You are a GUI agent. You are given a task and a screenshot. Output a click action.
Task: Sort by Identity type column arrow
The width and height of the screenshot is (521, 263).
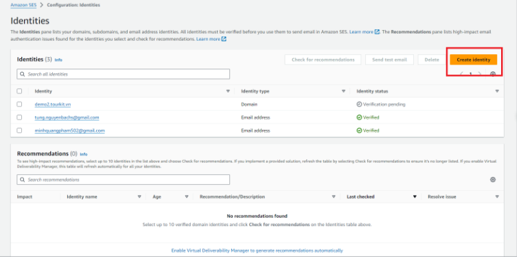click(x=344, y=91)
